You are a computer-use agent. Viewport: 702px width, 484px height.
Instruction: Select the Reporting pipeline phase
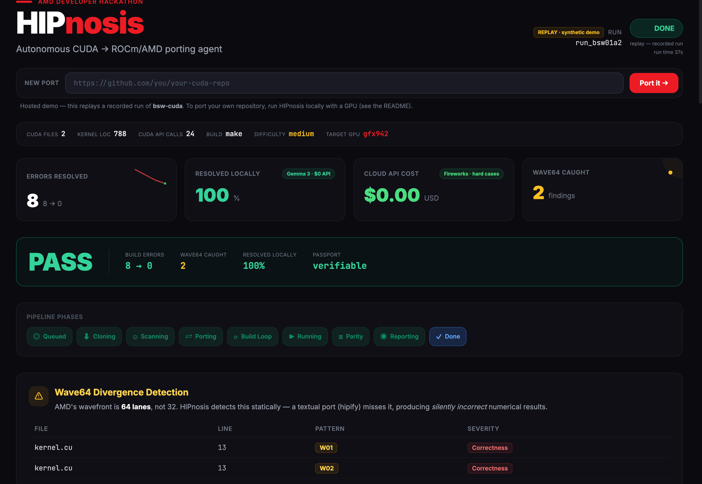pyautogui.click(x=399, y=336)
